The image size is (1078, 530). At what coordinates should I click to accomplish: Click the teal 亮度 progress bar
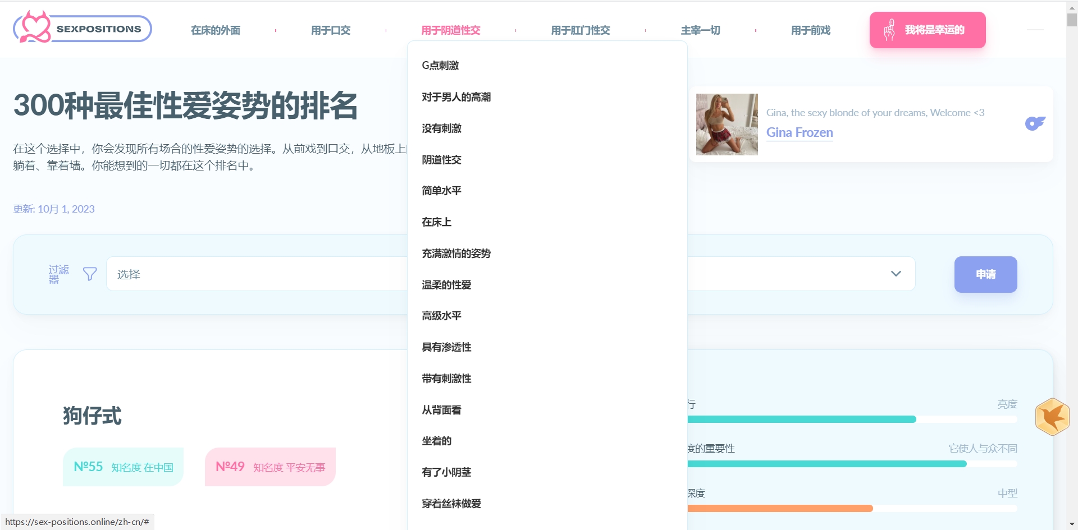(x=802, y=420)
